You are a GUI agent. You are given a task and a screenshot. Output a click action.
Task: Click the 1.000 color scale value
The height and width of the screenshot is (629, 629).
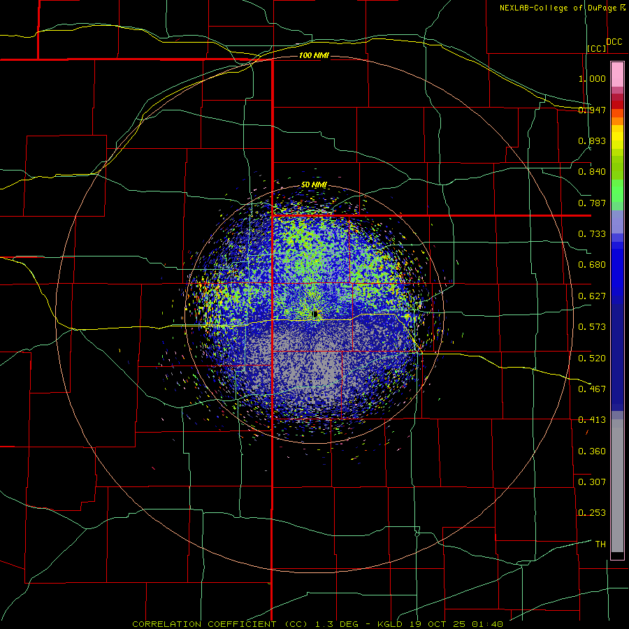point(592,78)
